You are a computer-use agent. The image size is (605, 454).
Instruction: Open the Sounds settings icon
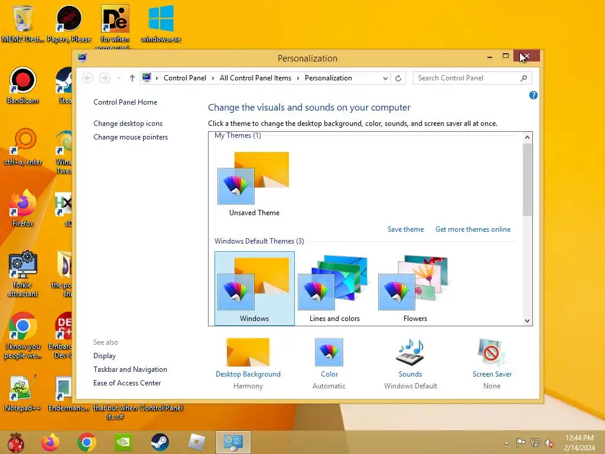(410, 352)
